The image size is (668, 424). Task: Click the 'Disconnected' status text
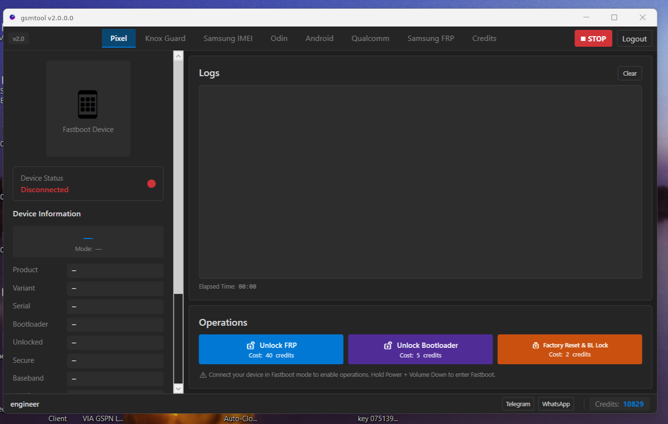click(44, 190)
